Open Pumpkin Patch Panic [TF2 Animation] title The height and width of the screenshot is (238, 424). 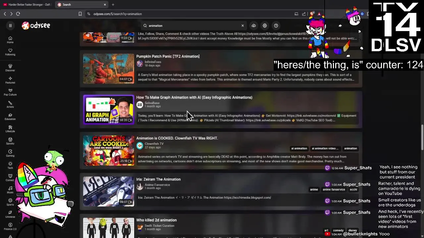[168, 56]
